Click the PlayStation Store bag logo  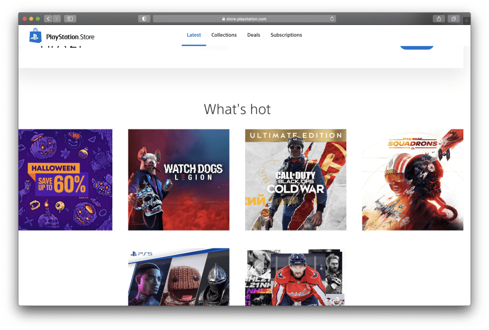(x=35, y=36)
